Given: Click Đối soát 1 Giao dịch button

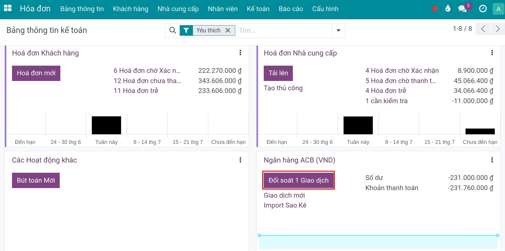Looking at the screenshot, I should coord(299,180).
